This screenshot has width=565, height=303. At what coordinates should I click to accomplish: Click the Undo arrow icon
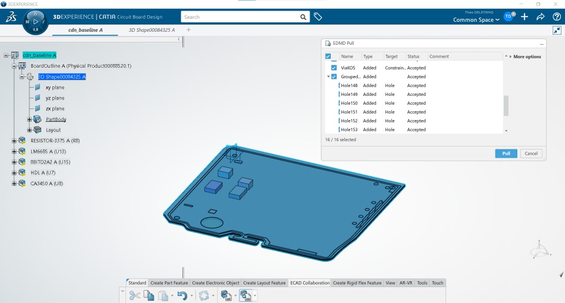click(x=182, y=296)
